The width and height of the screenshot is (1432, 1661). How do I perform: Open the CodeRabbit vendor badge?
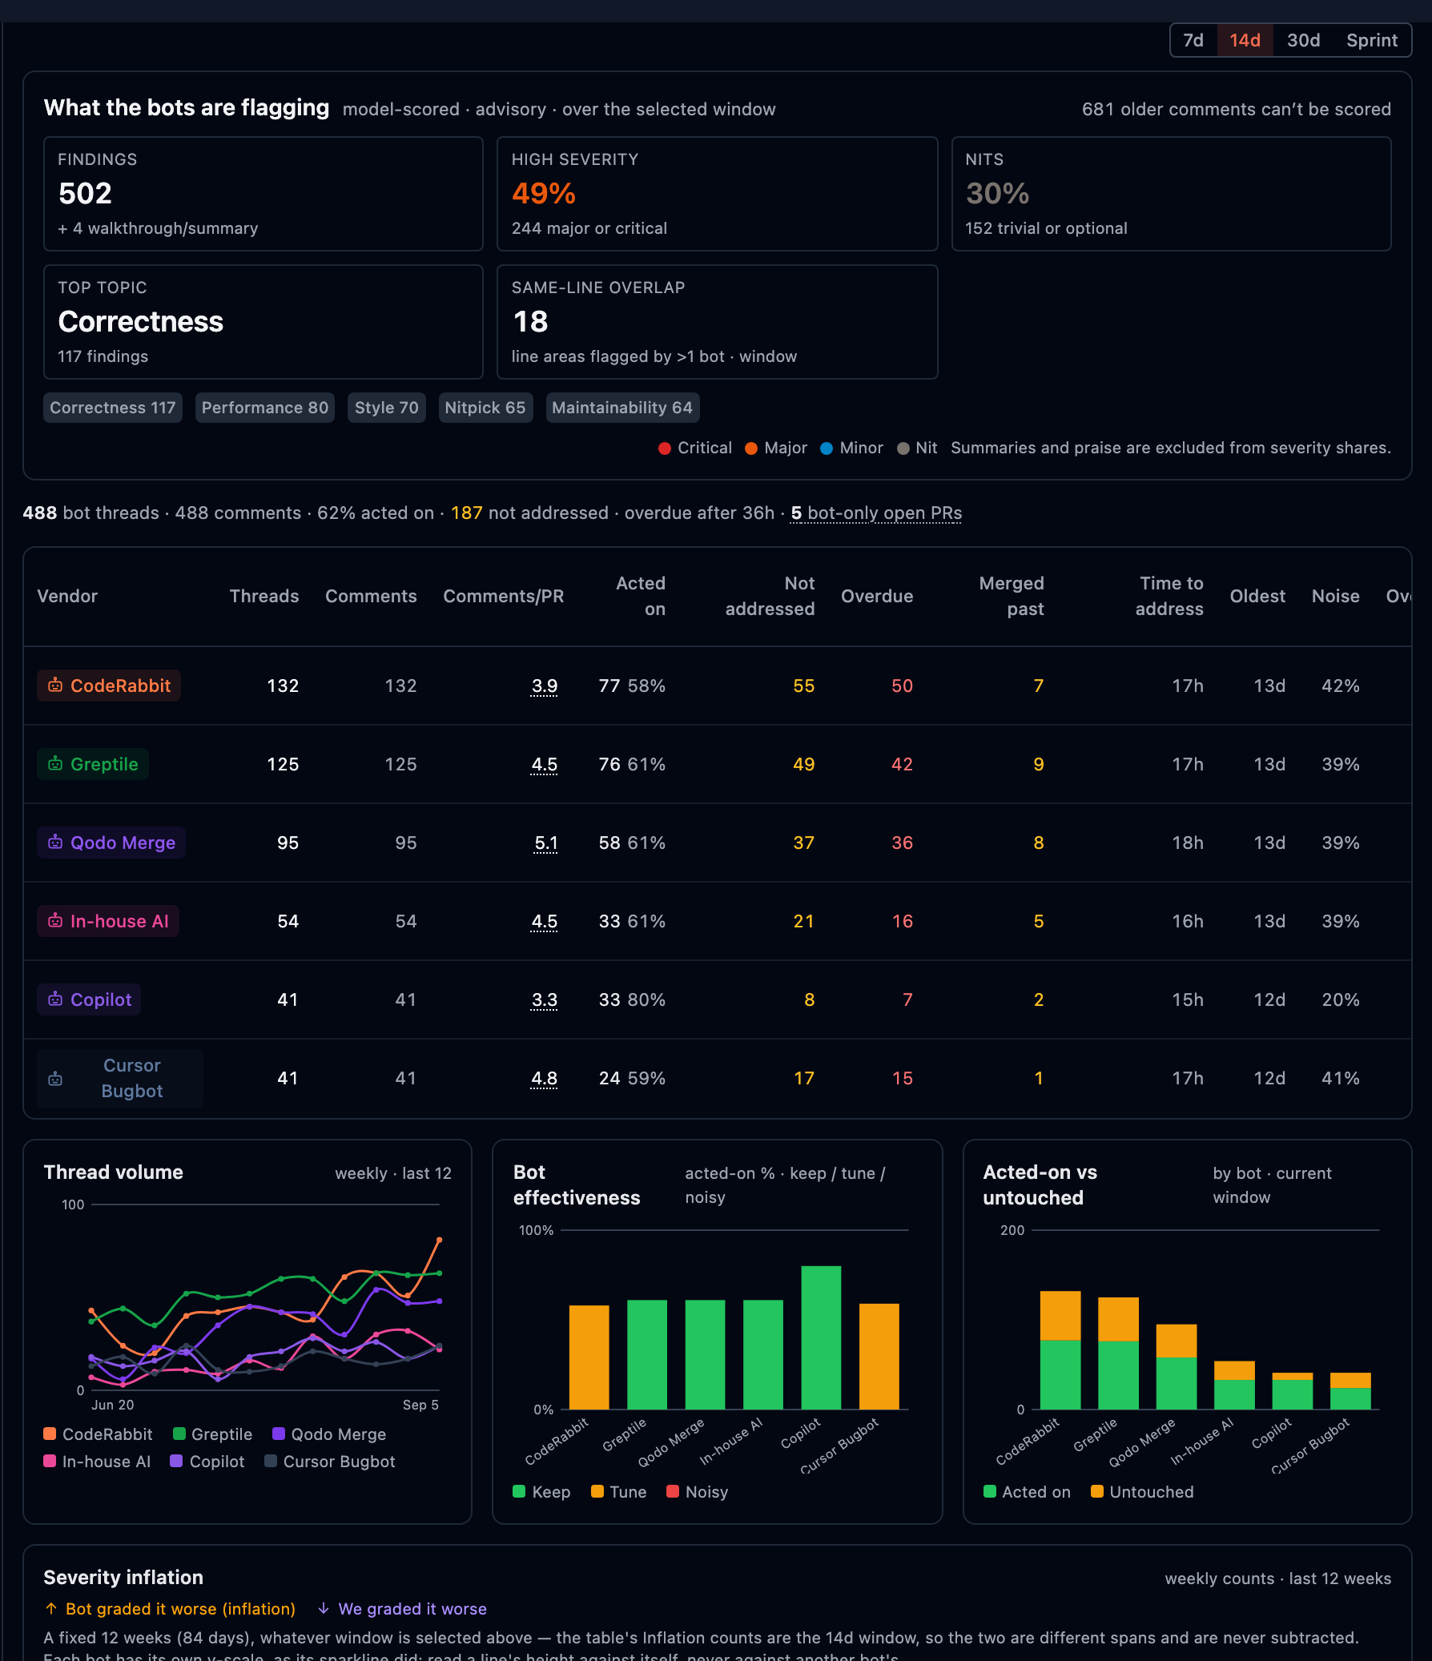108,686
